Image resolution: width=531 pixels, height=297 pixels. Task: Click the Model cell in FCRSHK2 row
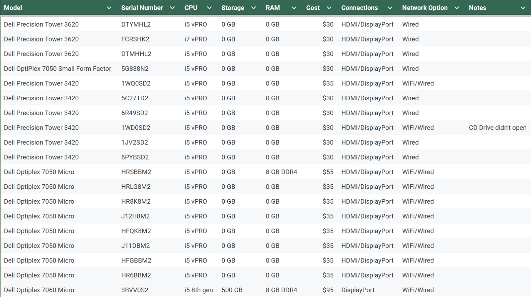[x=41, y=39]
